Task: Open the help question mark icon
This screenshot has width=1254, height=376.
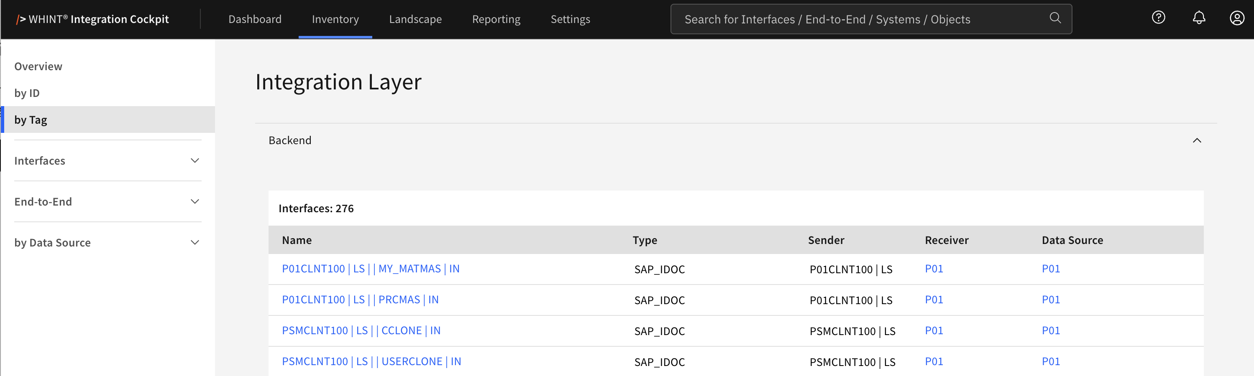Action: click(1158, 18)
